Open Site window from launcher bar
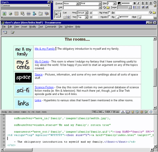Screen dimensions: 158x152 pyautogui.click(x=123, y=112)
